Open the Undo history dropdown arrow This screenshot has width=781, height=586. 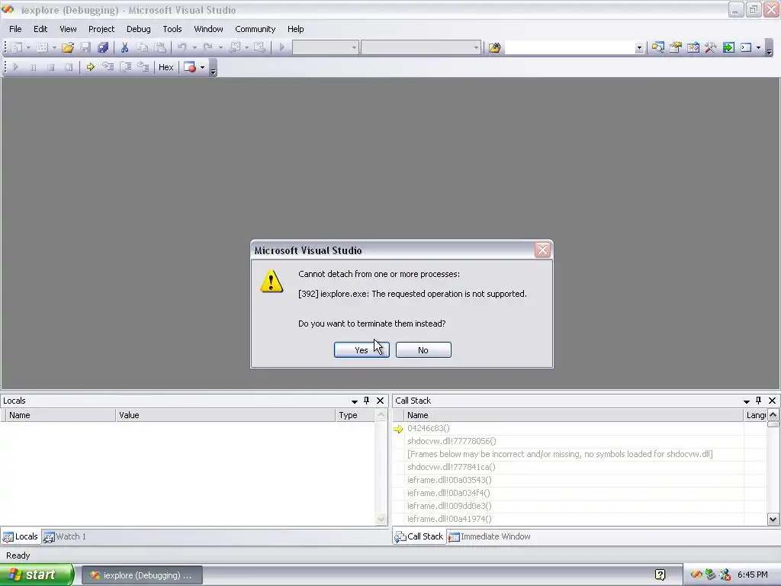[x=194, y=48]
